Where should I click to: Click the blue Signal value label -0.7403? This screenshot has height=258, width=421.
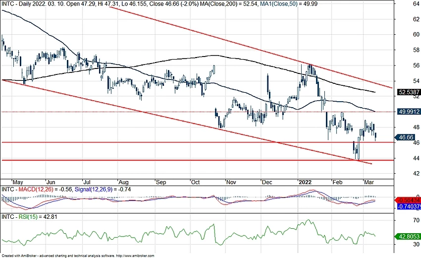tap(409, 206)
